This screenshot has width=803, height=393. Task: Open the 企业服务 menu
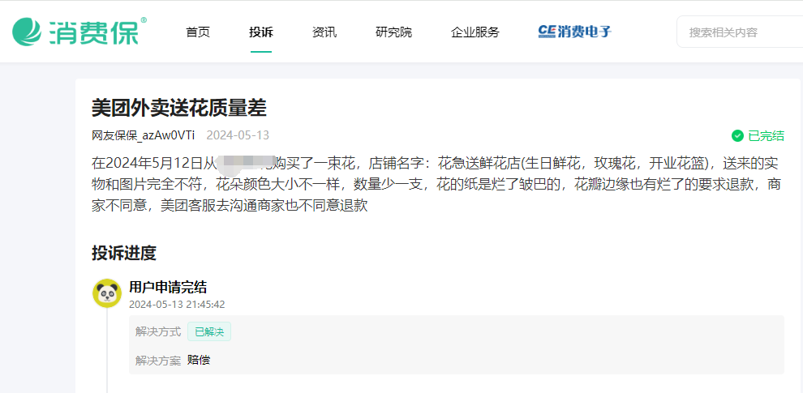pos(475,32)
